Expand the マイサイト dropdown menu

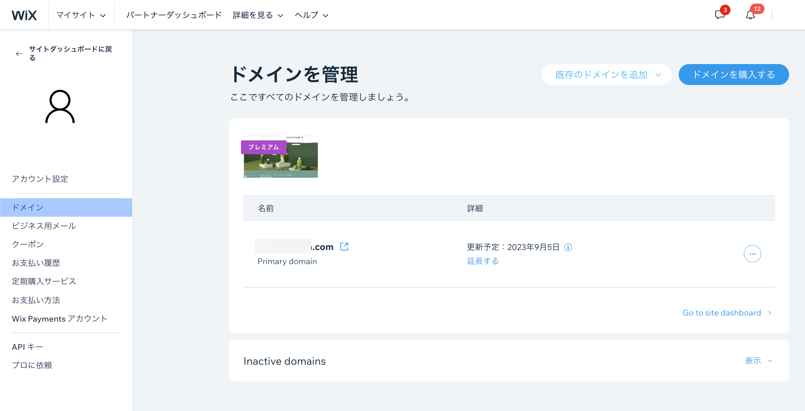tap(81, 15)
